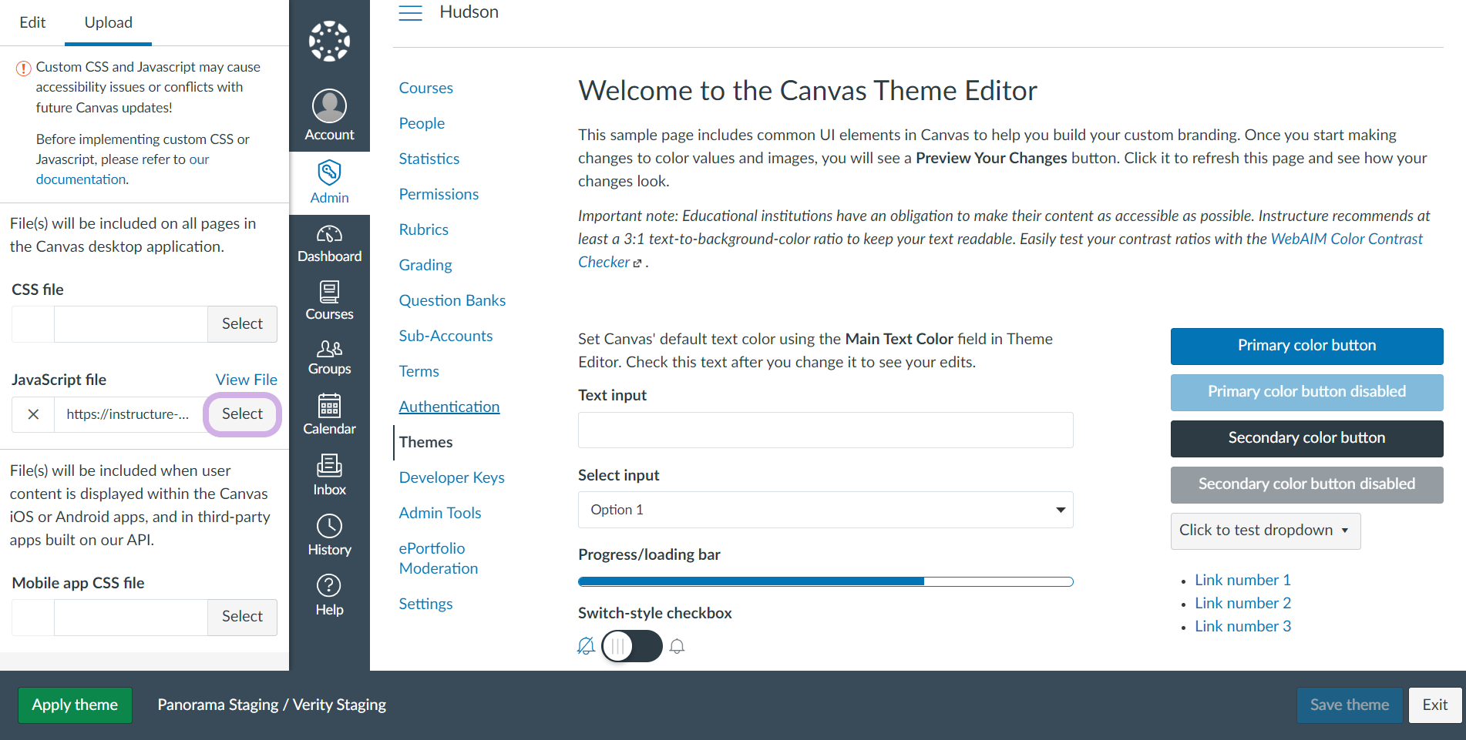Open Statistics in the admin menu
Image resolution: width=1466 pixels, height=740 pixels.
[429, 159]
